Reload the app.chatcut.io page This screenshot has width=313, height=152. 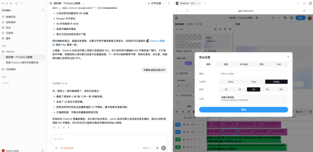(187, 11)
